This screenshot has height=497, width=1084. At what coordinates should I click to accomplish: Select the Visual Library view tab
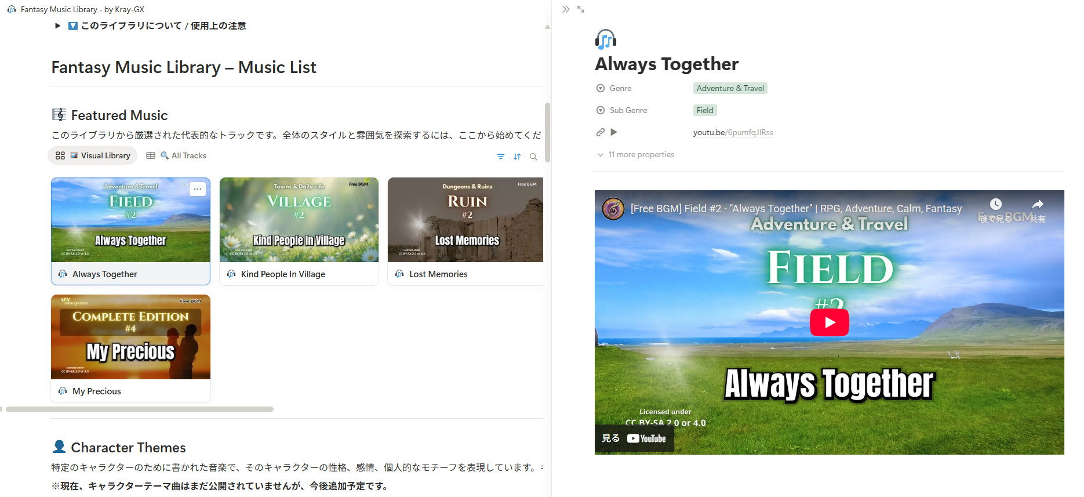tap(93, 155)
